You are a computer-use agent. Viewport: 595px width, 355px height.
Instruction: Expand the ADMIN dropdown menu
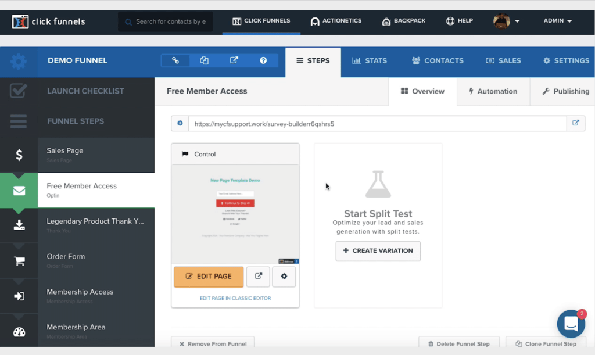[x=557, y=21]
